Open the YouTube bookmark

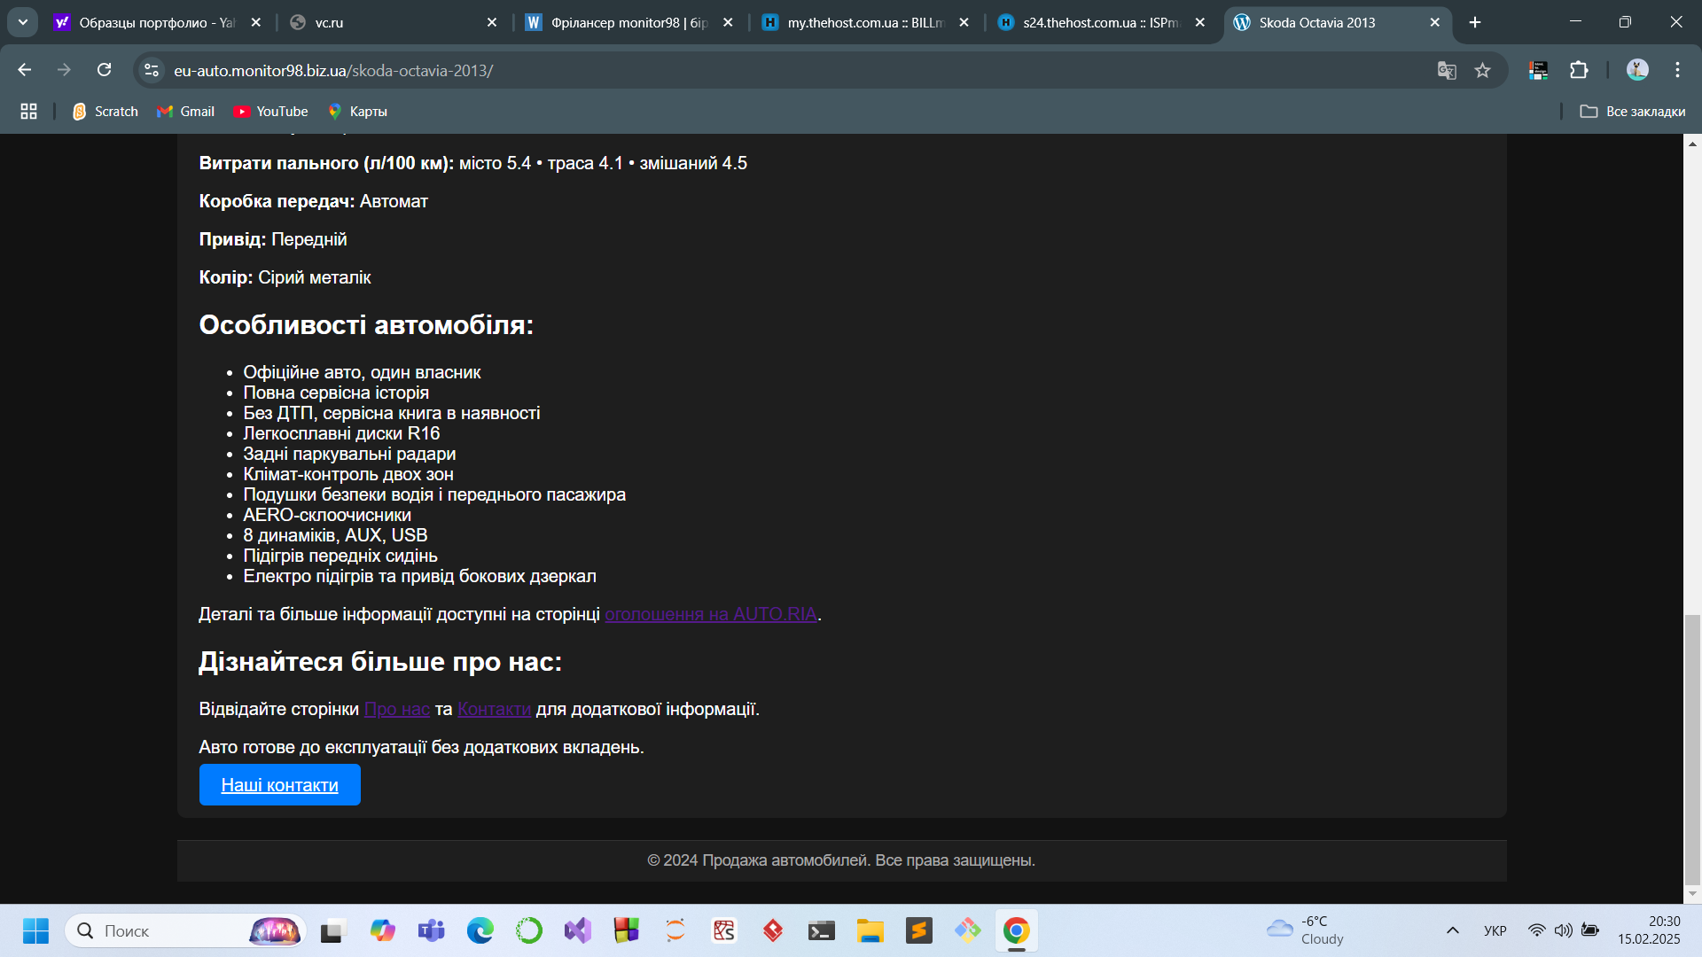[x=270, y=112]
